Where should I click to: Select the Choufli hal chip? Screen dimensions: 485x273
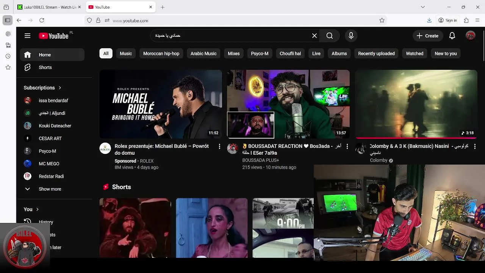[290, 53]
